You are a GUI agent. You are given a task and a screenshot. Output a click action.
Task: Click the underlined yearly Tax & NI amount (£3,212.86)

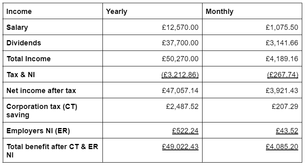[180, 75]
